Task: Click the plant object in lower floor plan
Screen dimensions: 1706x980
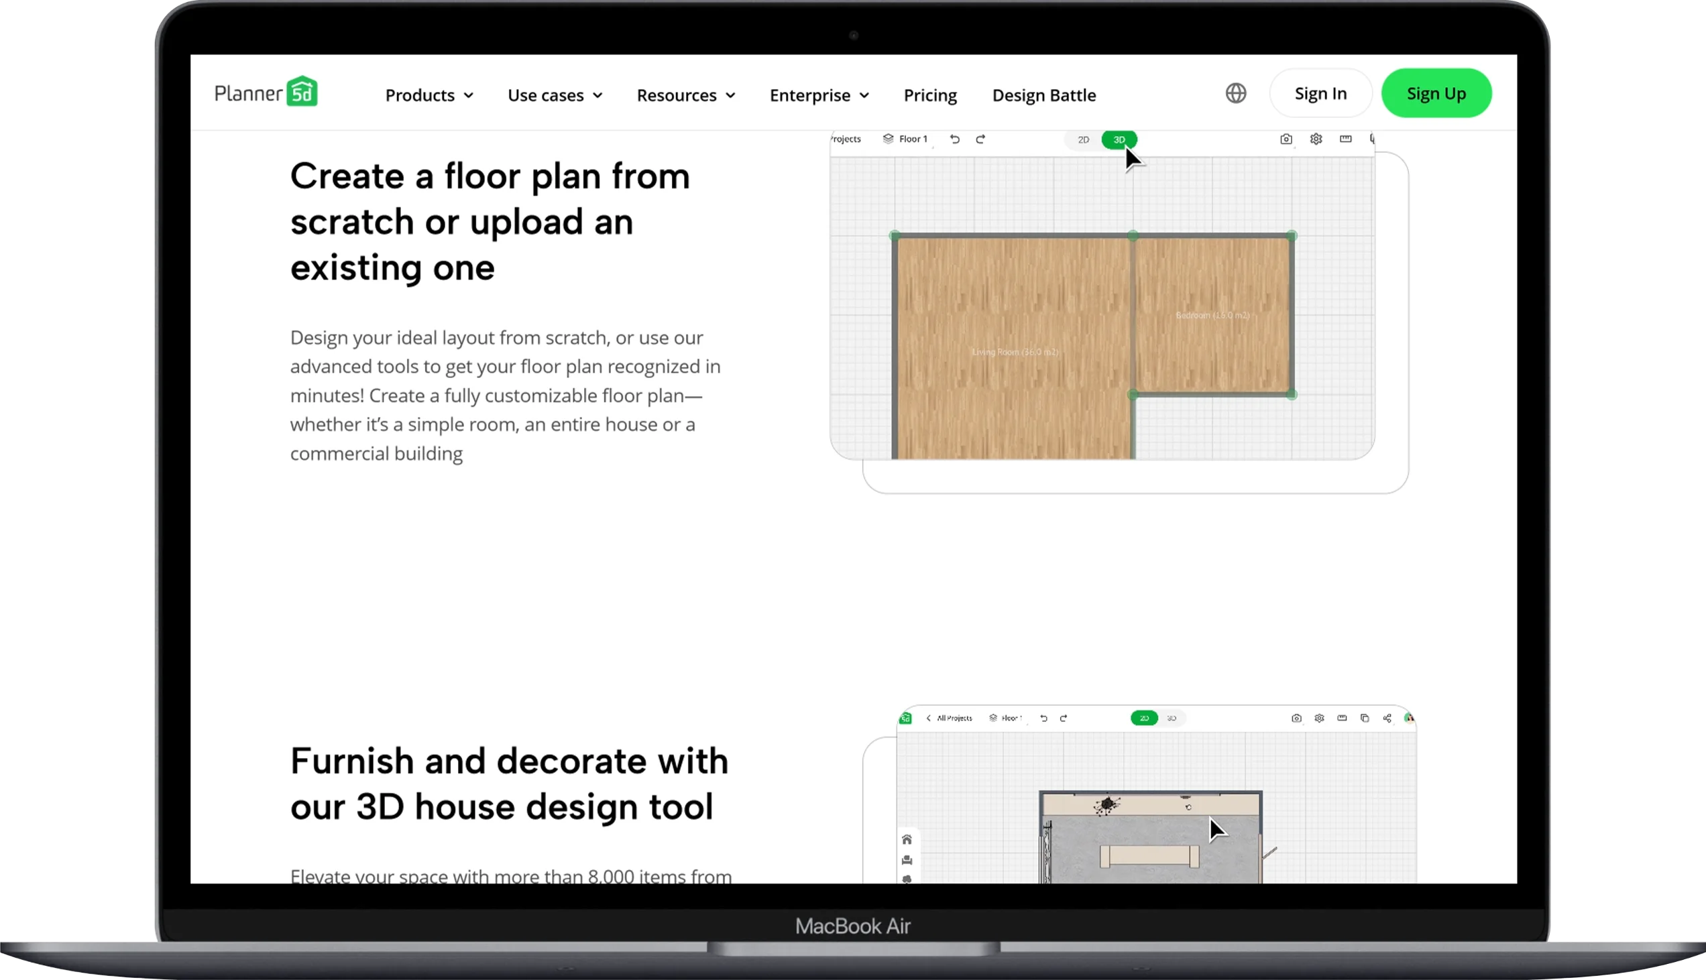Action: coord(1106,805)
